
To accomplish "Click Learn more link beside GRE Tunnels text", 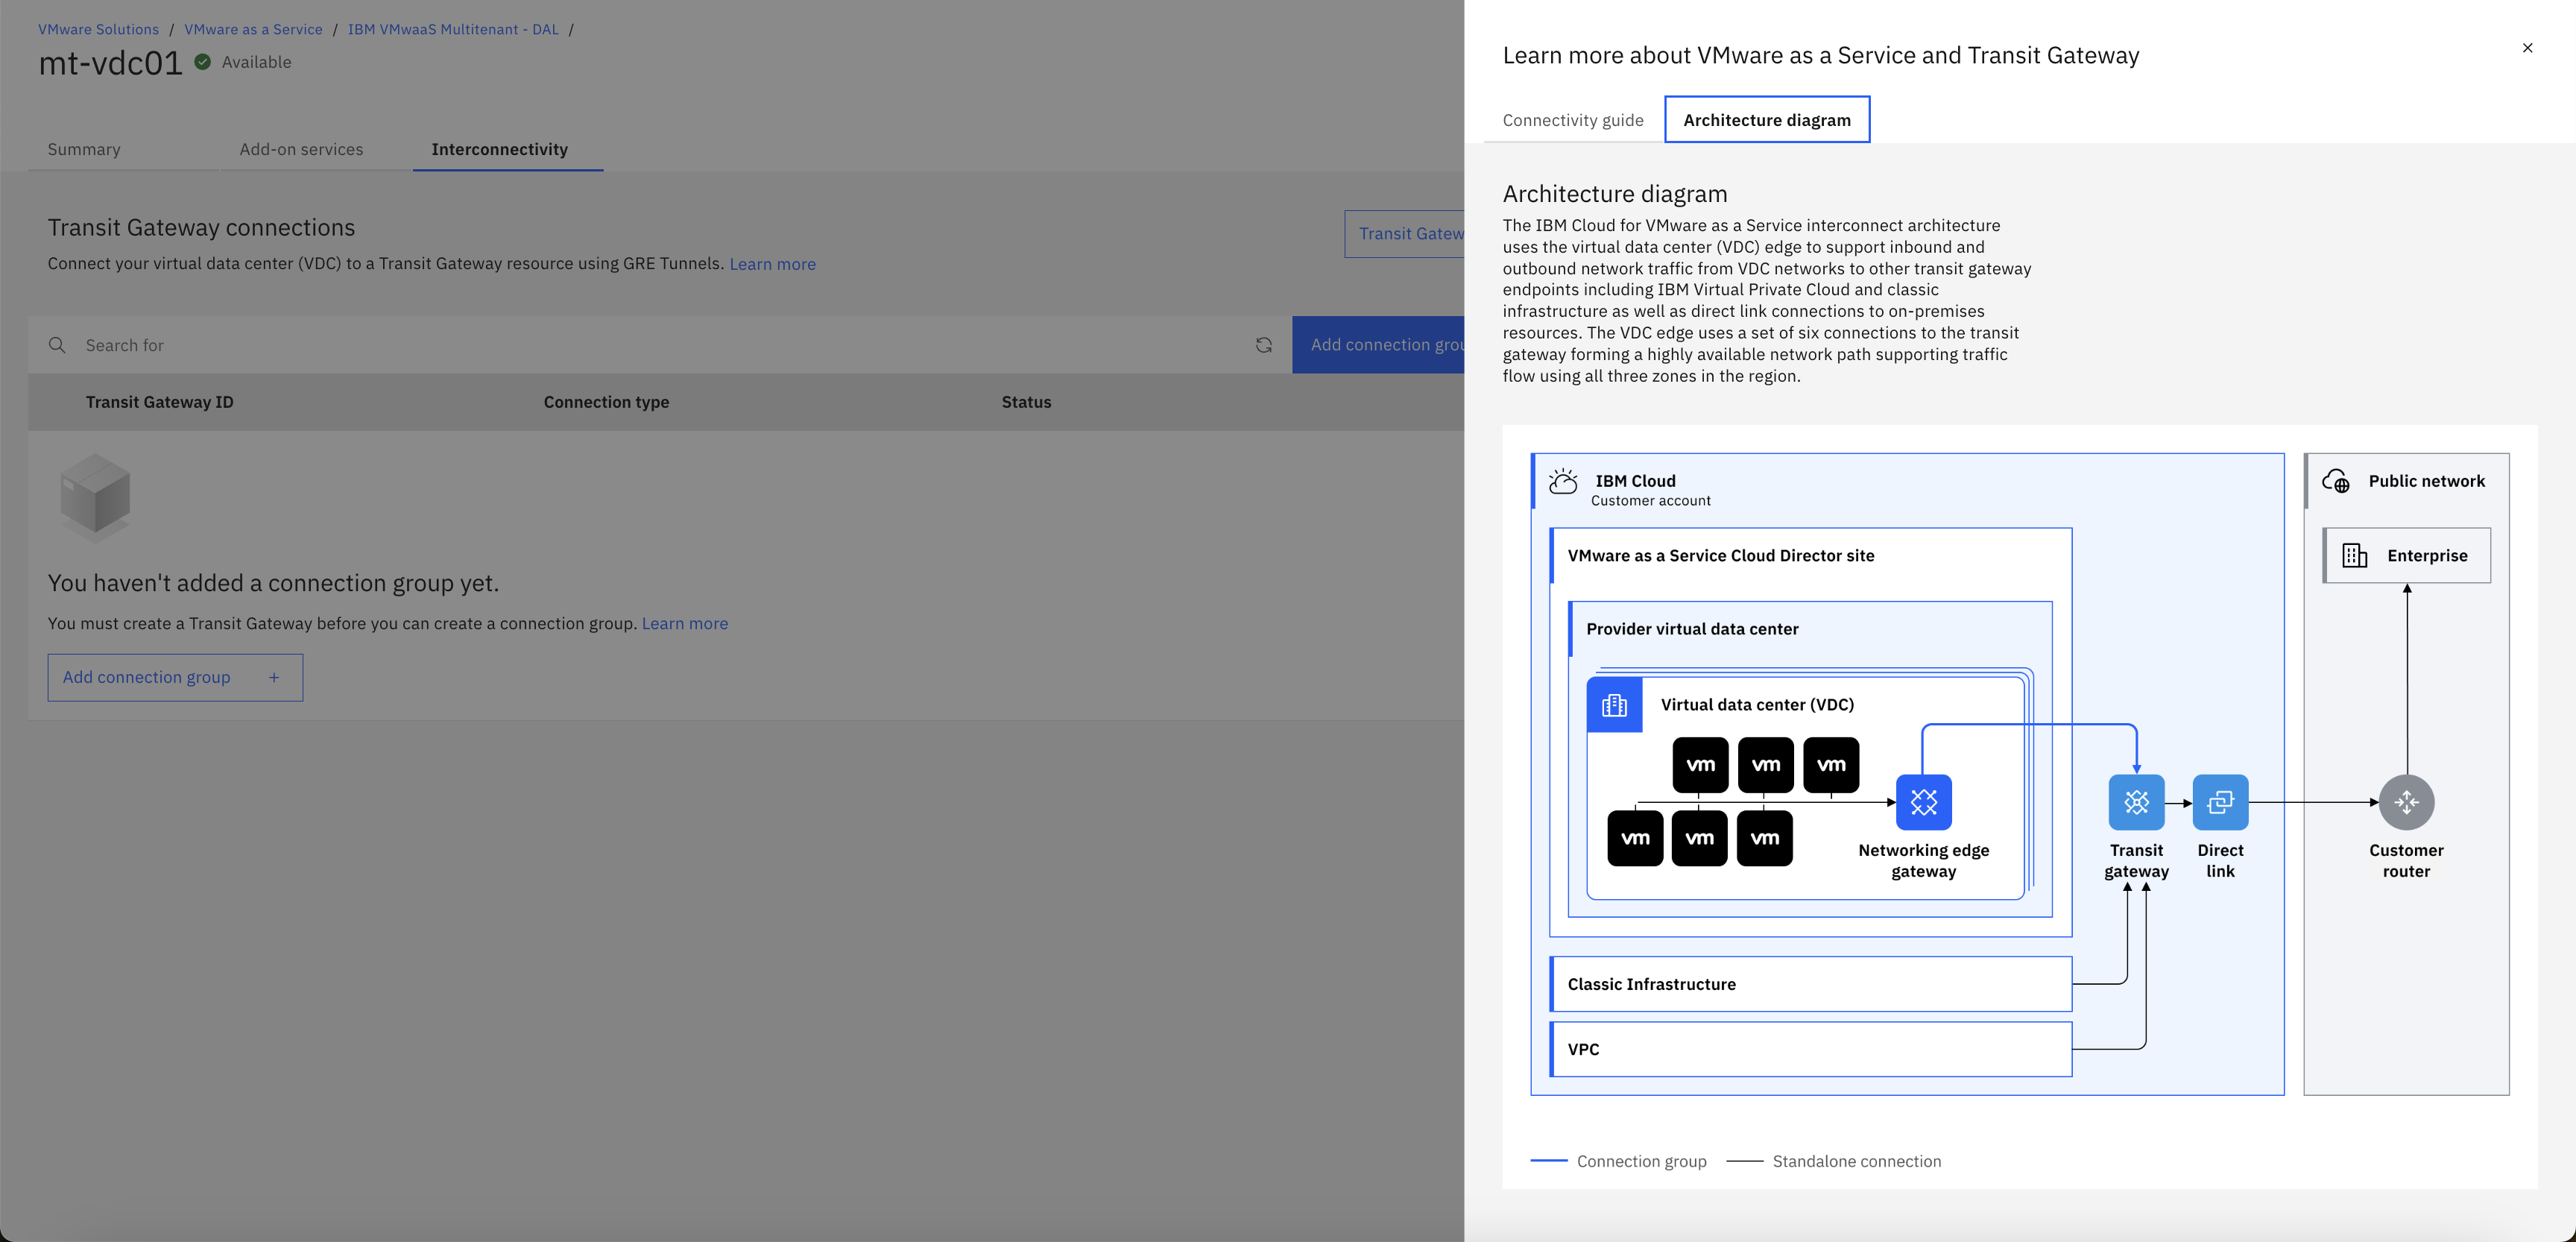I will click(x=772, y=264).
